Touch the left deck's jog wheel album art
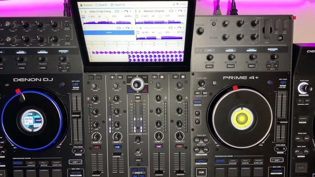This screenshot has height=177, width=315. [x=32, y=120]
